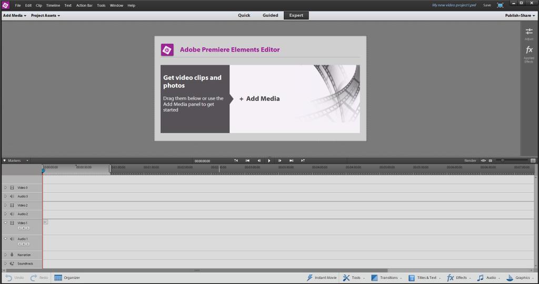Expand the Audio 3 track
The width and height of the screenshot is (539, 284).
point(5,196)
